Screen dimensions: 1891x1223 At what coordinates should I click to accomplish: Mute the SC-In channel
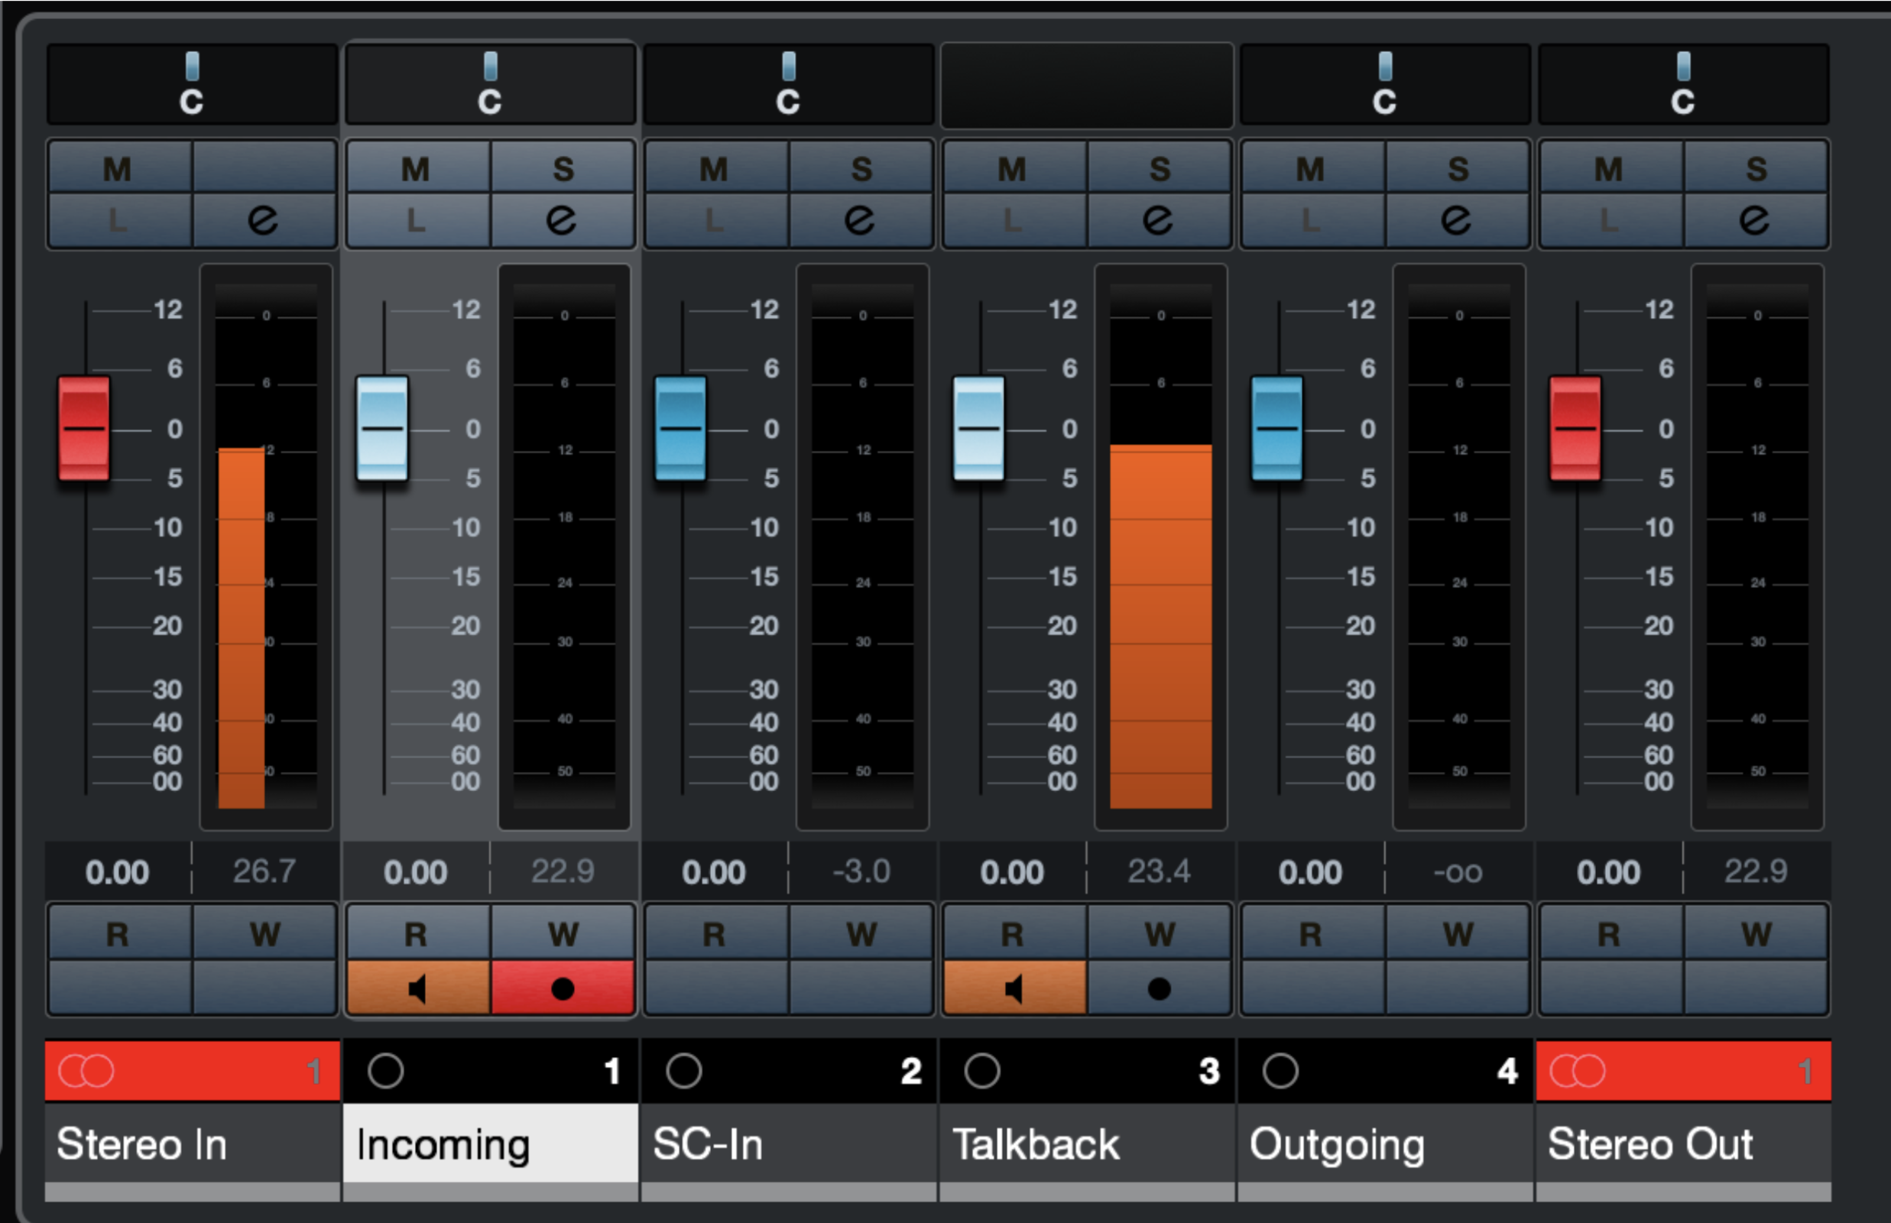point(715,168)
